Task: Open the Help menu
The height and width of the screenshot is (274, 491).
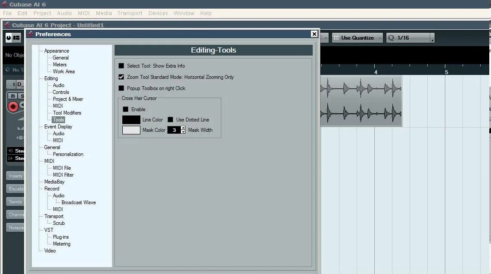Action: point(206,13)
